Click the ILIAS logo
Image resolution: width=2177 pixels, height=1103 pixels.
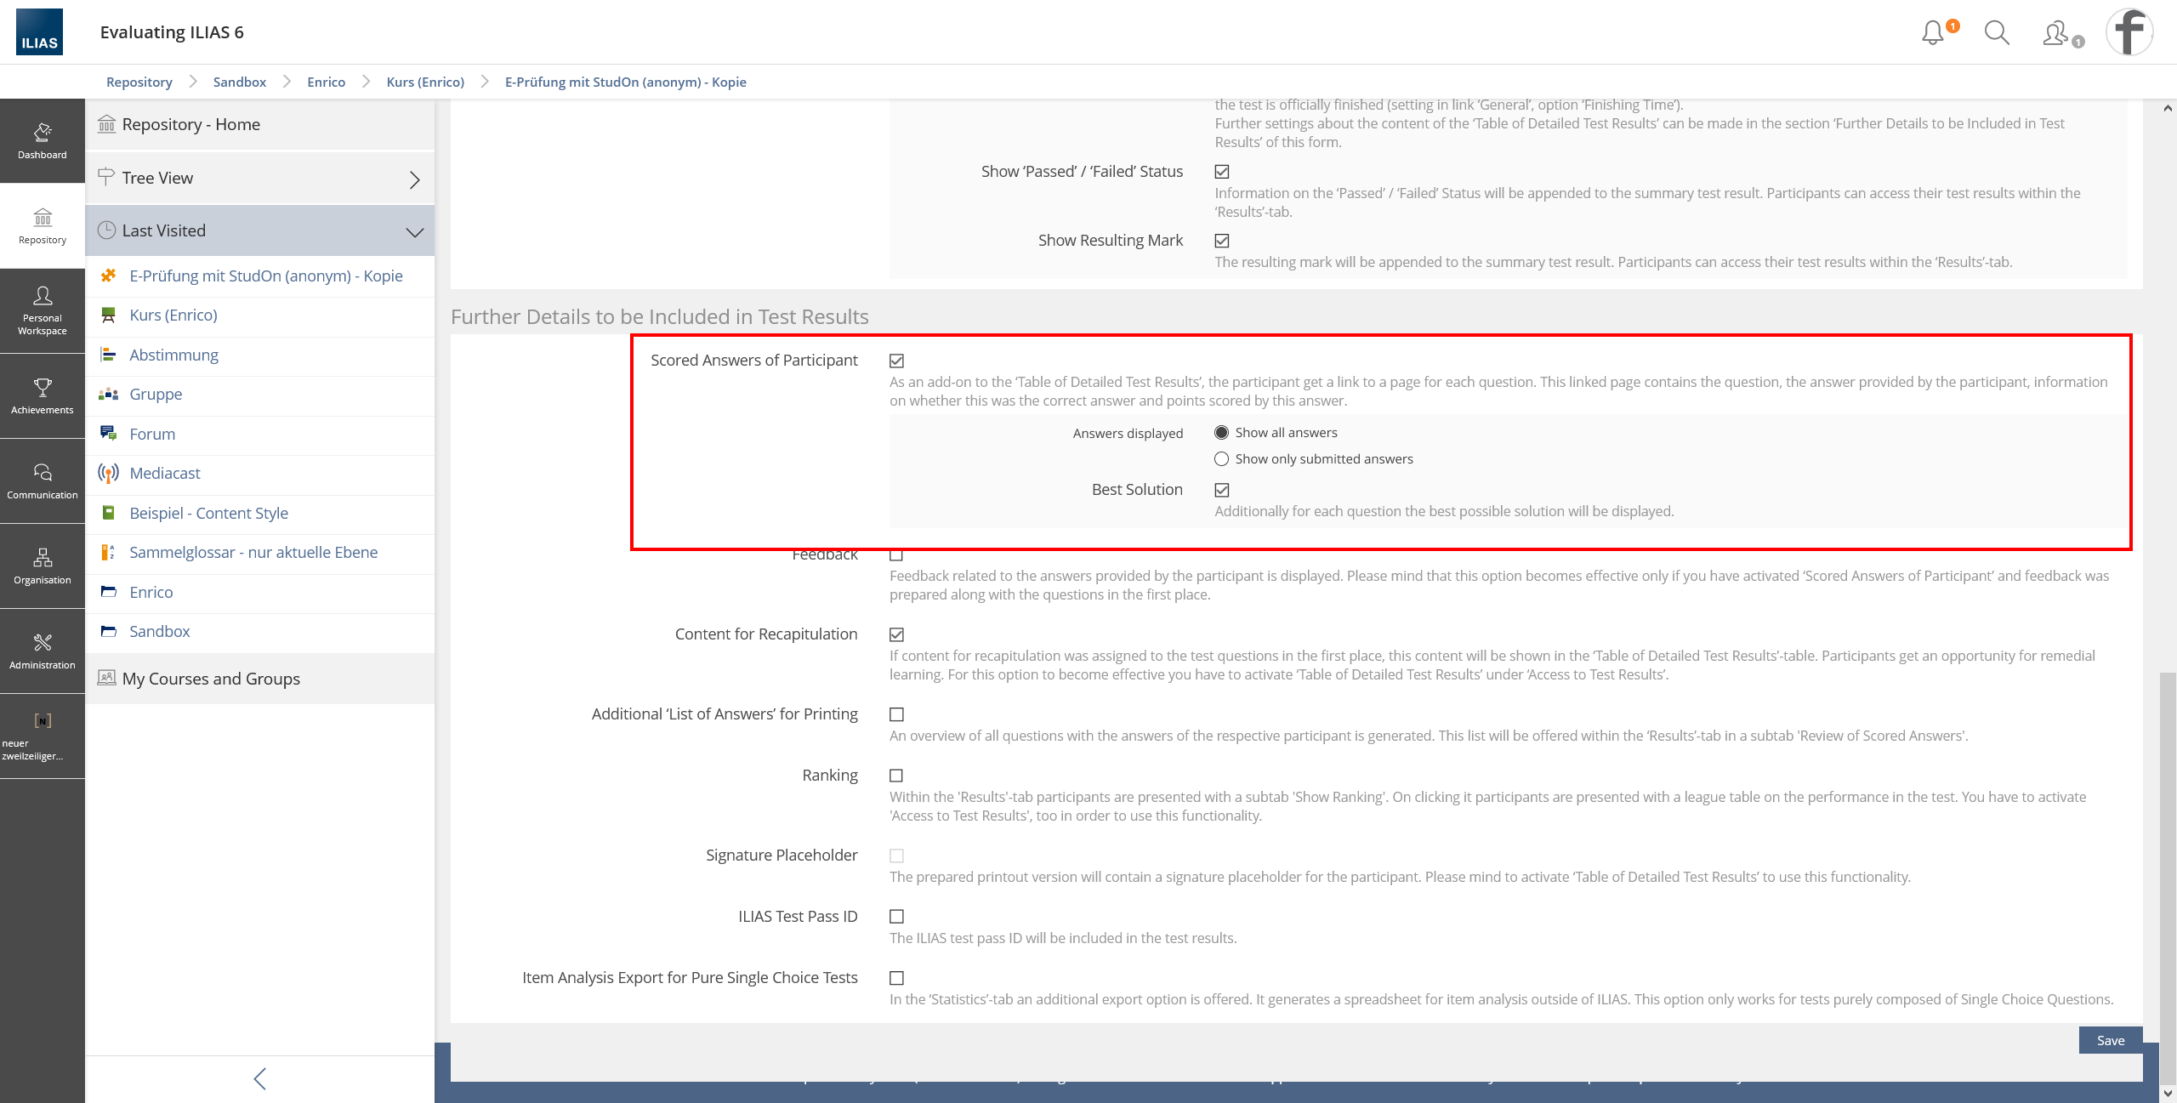coord(39,32)
